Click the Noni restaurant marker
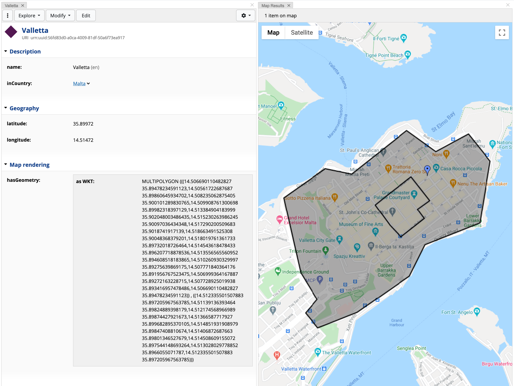Image resolution: width=514 pixels, height=386 pixels. coord(446,154)
